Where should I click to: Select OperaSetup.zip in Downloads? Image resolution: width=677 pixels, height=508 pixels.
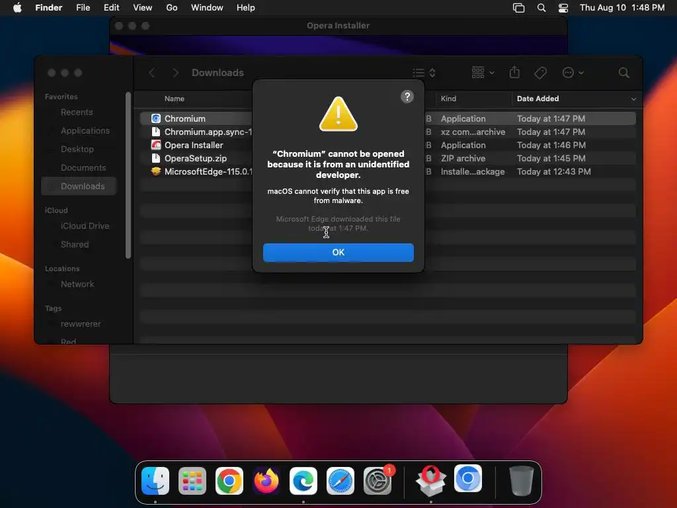coord(387,159)
